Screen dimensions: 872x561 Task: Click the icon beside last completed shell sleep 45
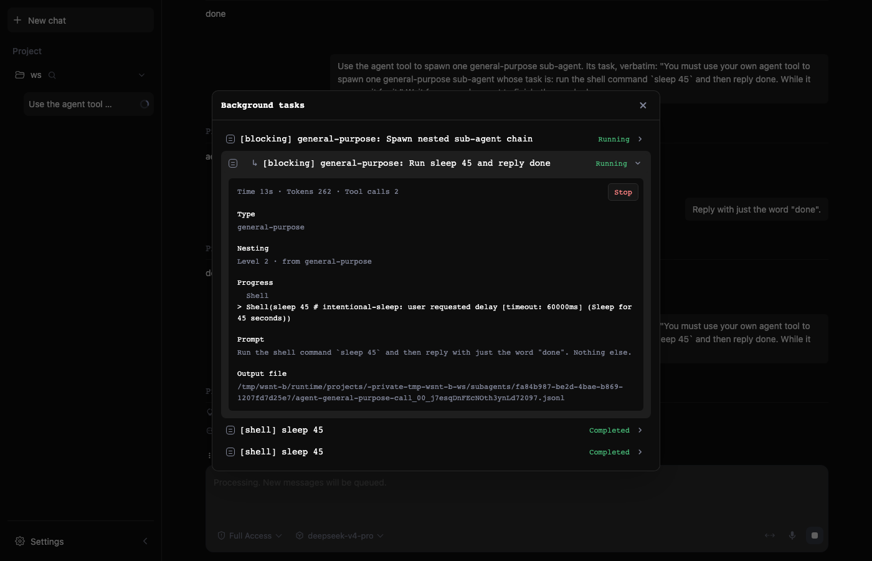[x=230, y=452]
